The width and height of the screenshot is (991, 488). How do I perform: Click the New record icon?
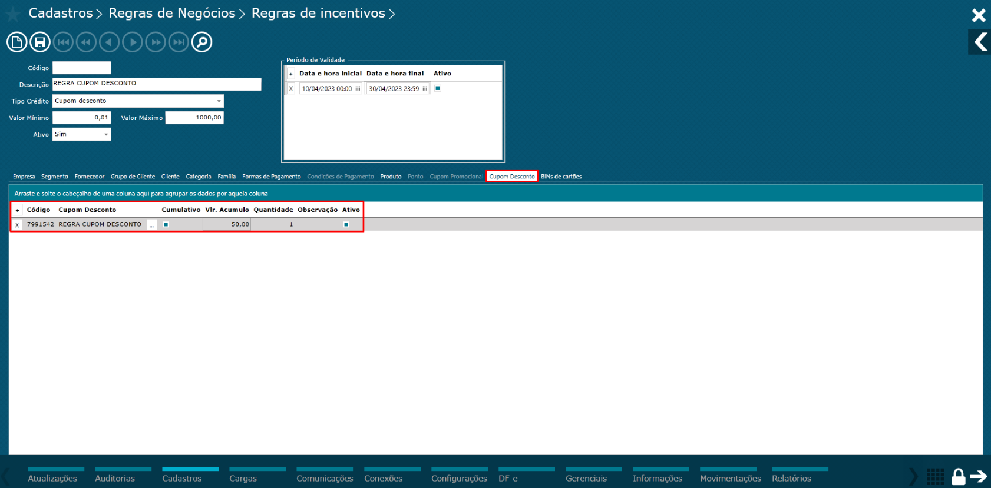click(16, 42)
